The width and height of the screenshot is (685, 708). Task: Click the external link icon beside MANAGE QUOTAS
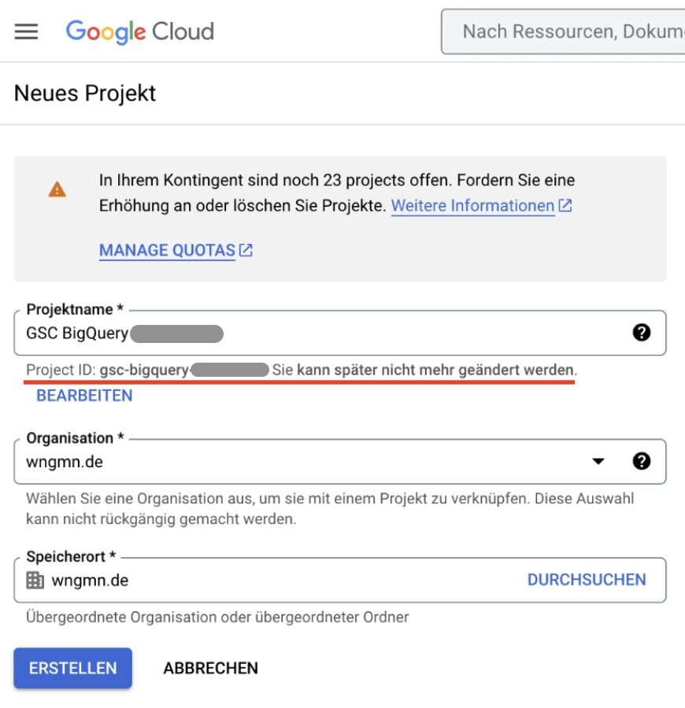coord(244,249)
